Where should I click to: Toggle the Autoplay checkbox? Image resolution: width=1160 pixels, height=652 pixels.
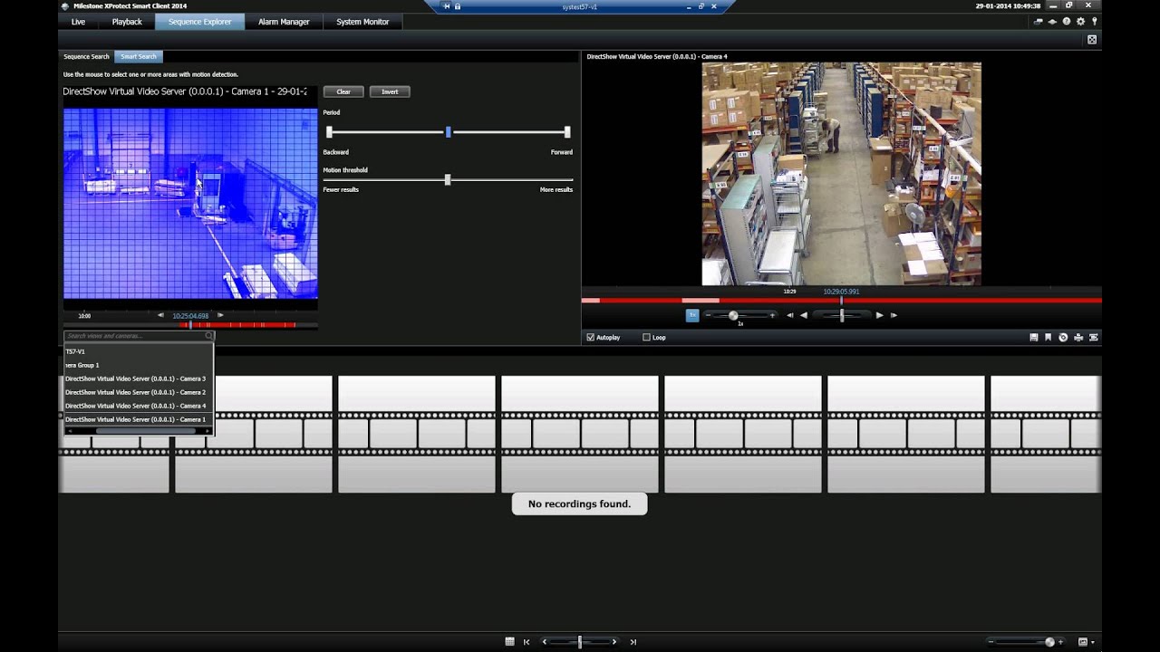tap(591, 337)
